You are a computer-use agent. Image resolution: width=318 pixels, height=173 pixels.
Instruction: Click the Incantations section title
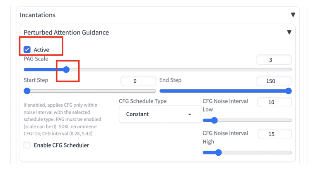(x=38, y=15)
